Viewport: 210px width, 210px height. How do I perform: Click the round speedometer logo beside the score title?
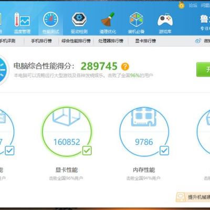3,70
